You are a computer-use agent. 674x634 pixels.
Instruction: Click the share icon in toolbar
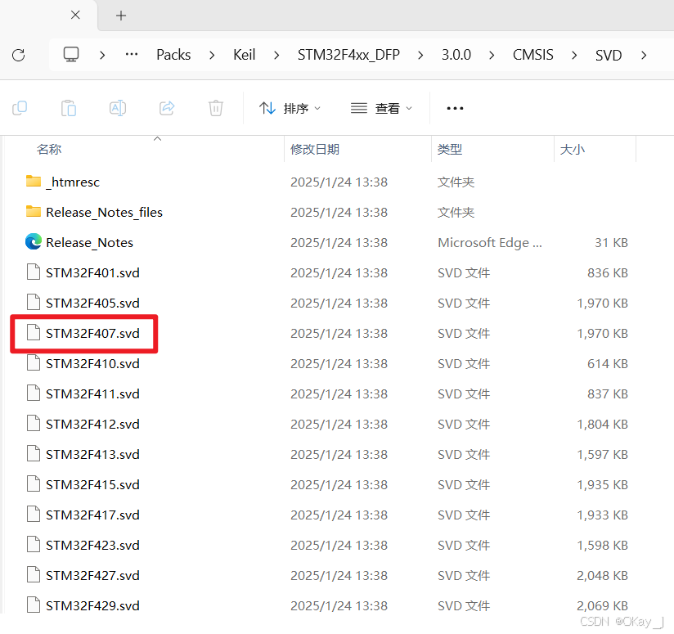pos(167,108)
